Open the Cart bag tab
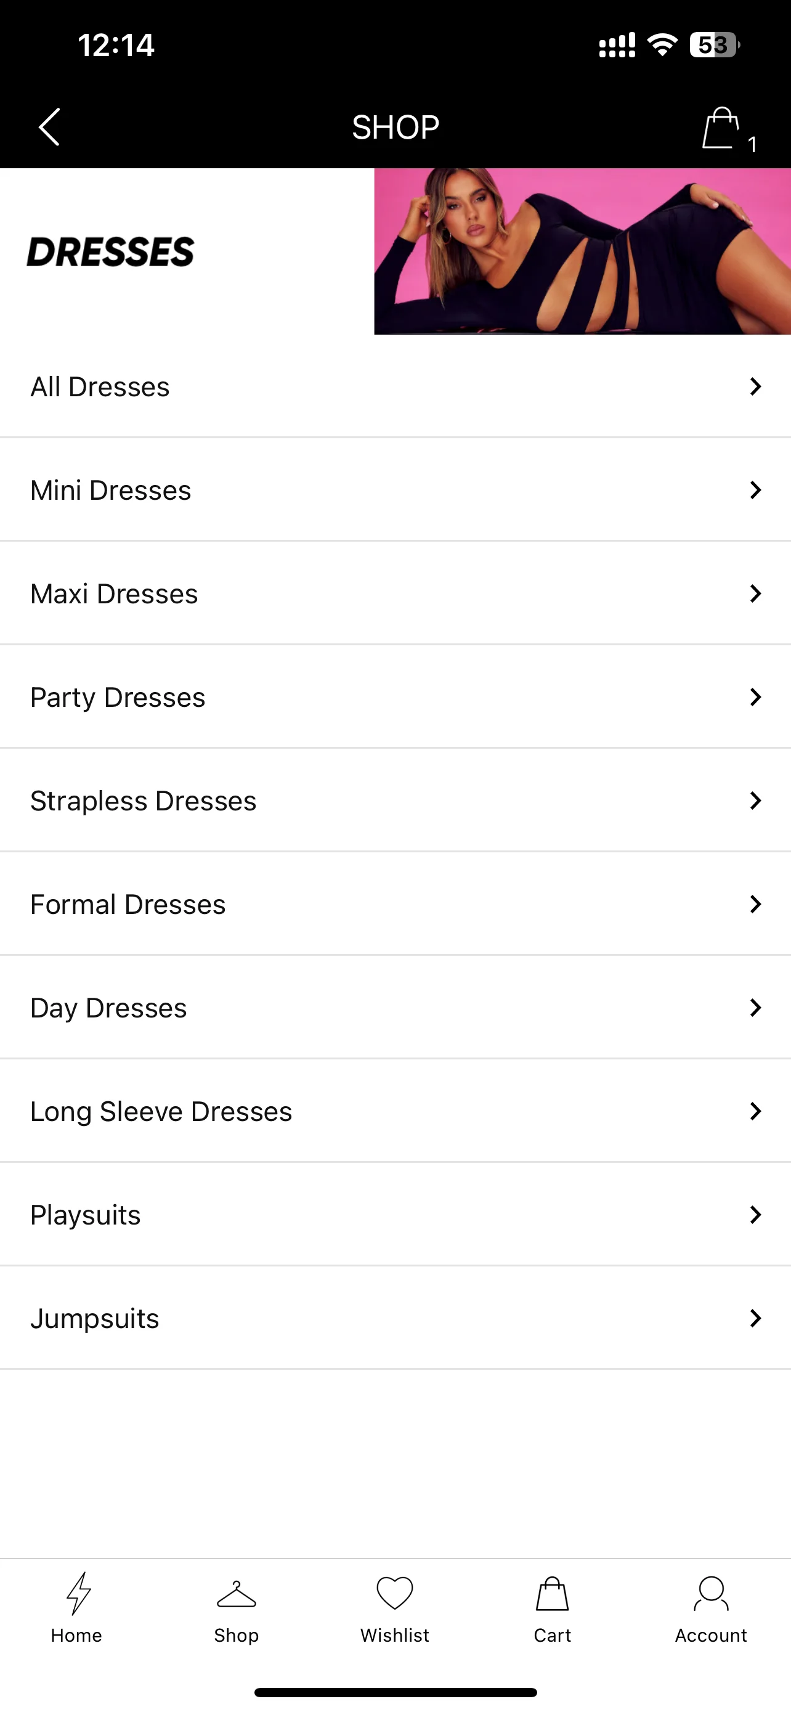Image resolution: width=791 pixels, height=1712 pixels. point(553,1594)
